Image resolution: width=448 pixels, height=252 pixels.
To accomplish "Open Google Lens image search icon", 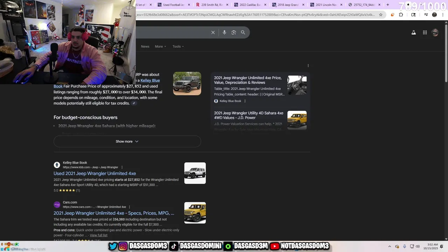I will tap(234, 33).
